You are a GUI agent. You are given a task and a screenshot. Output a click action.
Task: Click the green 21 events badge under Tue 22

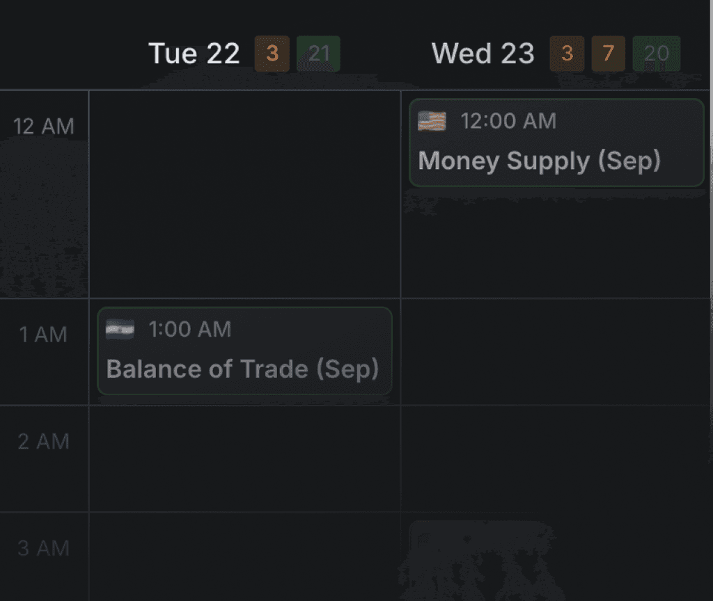pos(318,54)
